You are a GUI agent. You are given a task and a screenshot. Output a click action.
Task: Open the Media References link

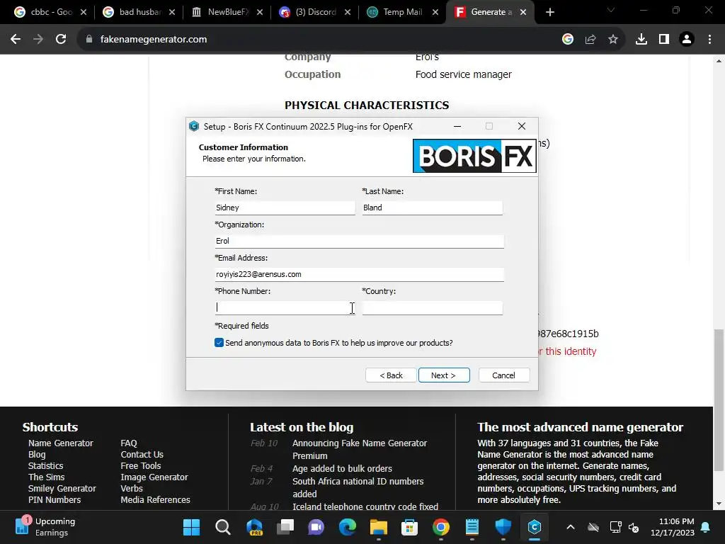coord(155,499)
